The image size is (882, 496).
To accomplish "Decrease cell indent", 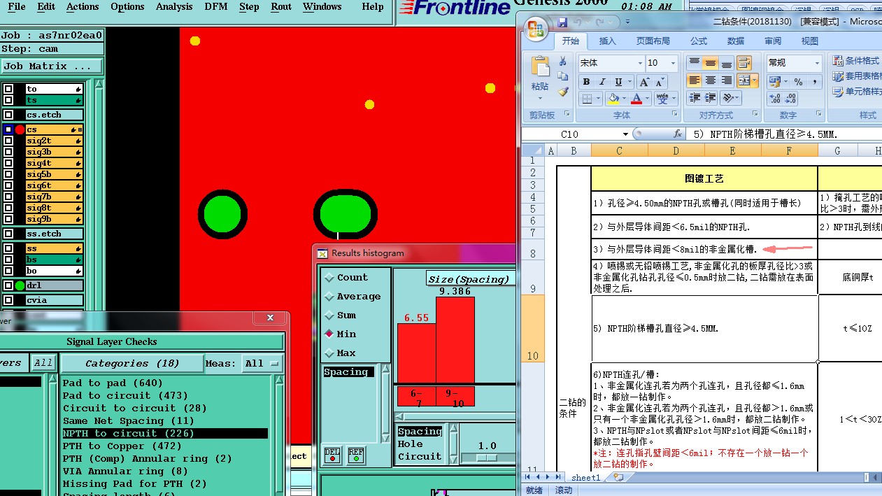I will 693,98.
